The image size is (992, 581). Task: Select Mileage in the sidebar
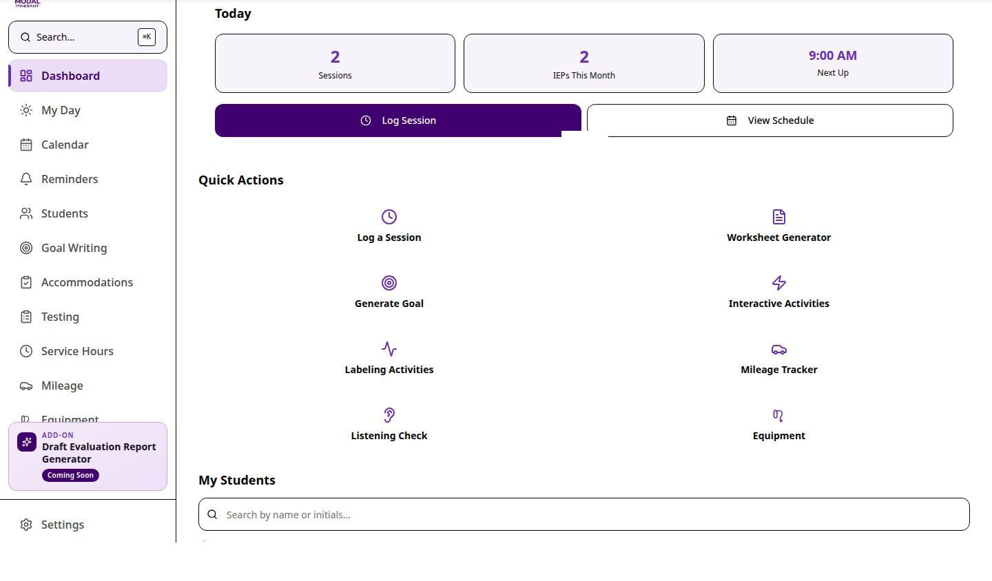[88, 385]
